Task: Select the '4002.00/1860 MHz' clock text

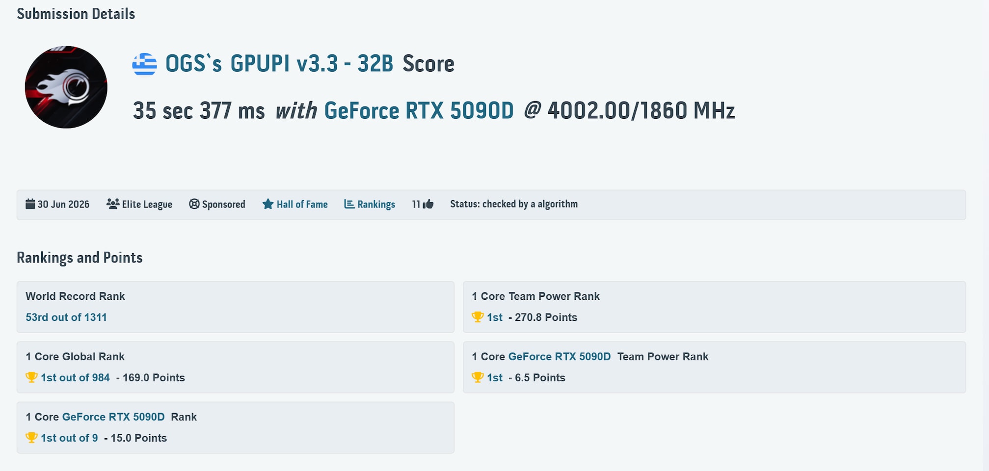Action: 641,110
